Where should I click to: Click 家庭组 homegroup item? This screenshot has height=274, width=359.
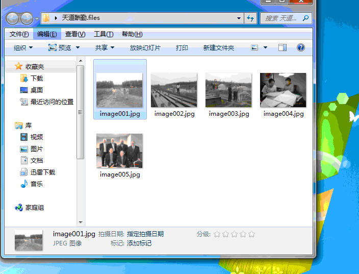pyautogui.click(x=34, y=208)
